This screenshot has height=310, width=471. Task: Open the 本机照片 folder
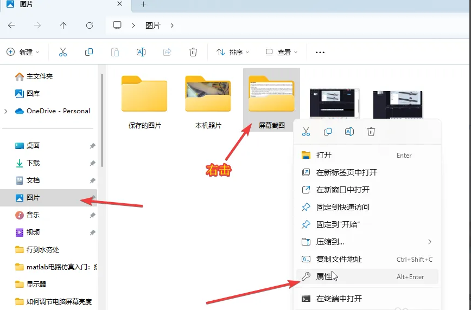(208, 100)
